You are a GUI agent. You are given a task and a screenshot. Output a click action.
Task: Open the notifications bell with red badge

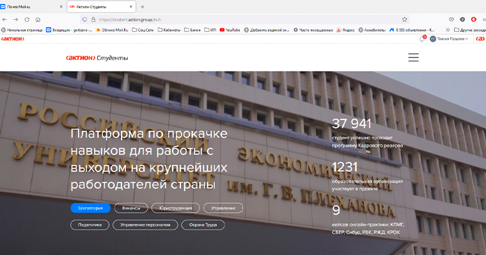pyautogui.click(x=422, y=39)
